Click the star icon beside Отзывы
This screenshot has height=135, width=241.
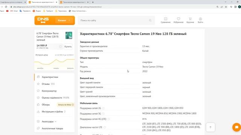(38, 84)
